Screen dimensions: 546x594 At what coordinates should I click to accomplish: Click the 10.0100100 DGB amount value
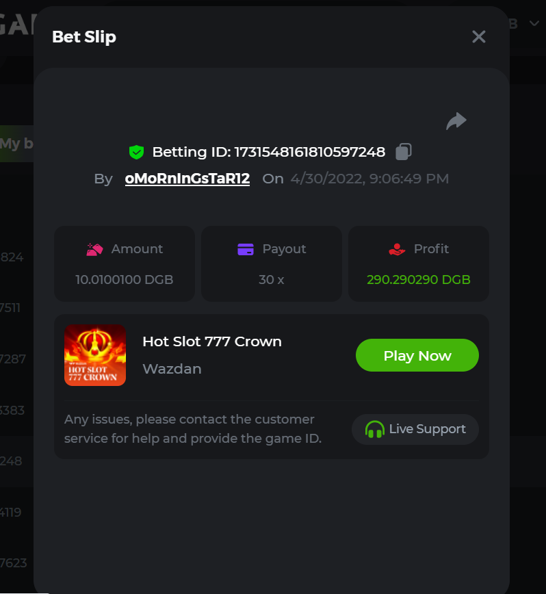125,280
